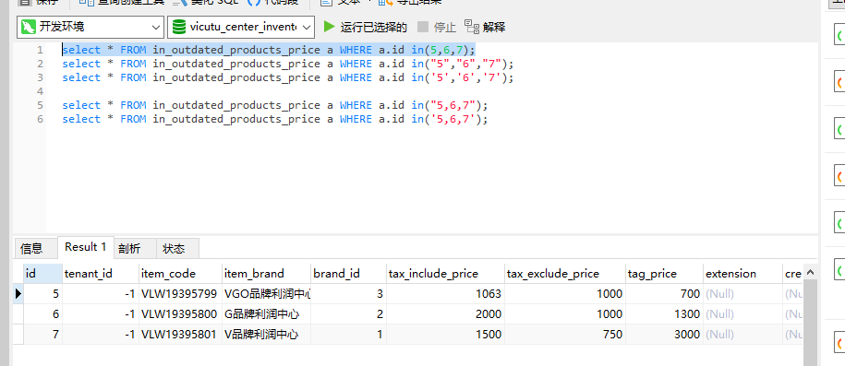
Task: Click SQL line with in("5,6,7")
Action: [275, 105]
